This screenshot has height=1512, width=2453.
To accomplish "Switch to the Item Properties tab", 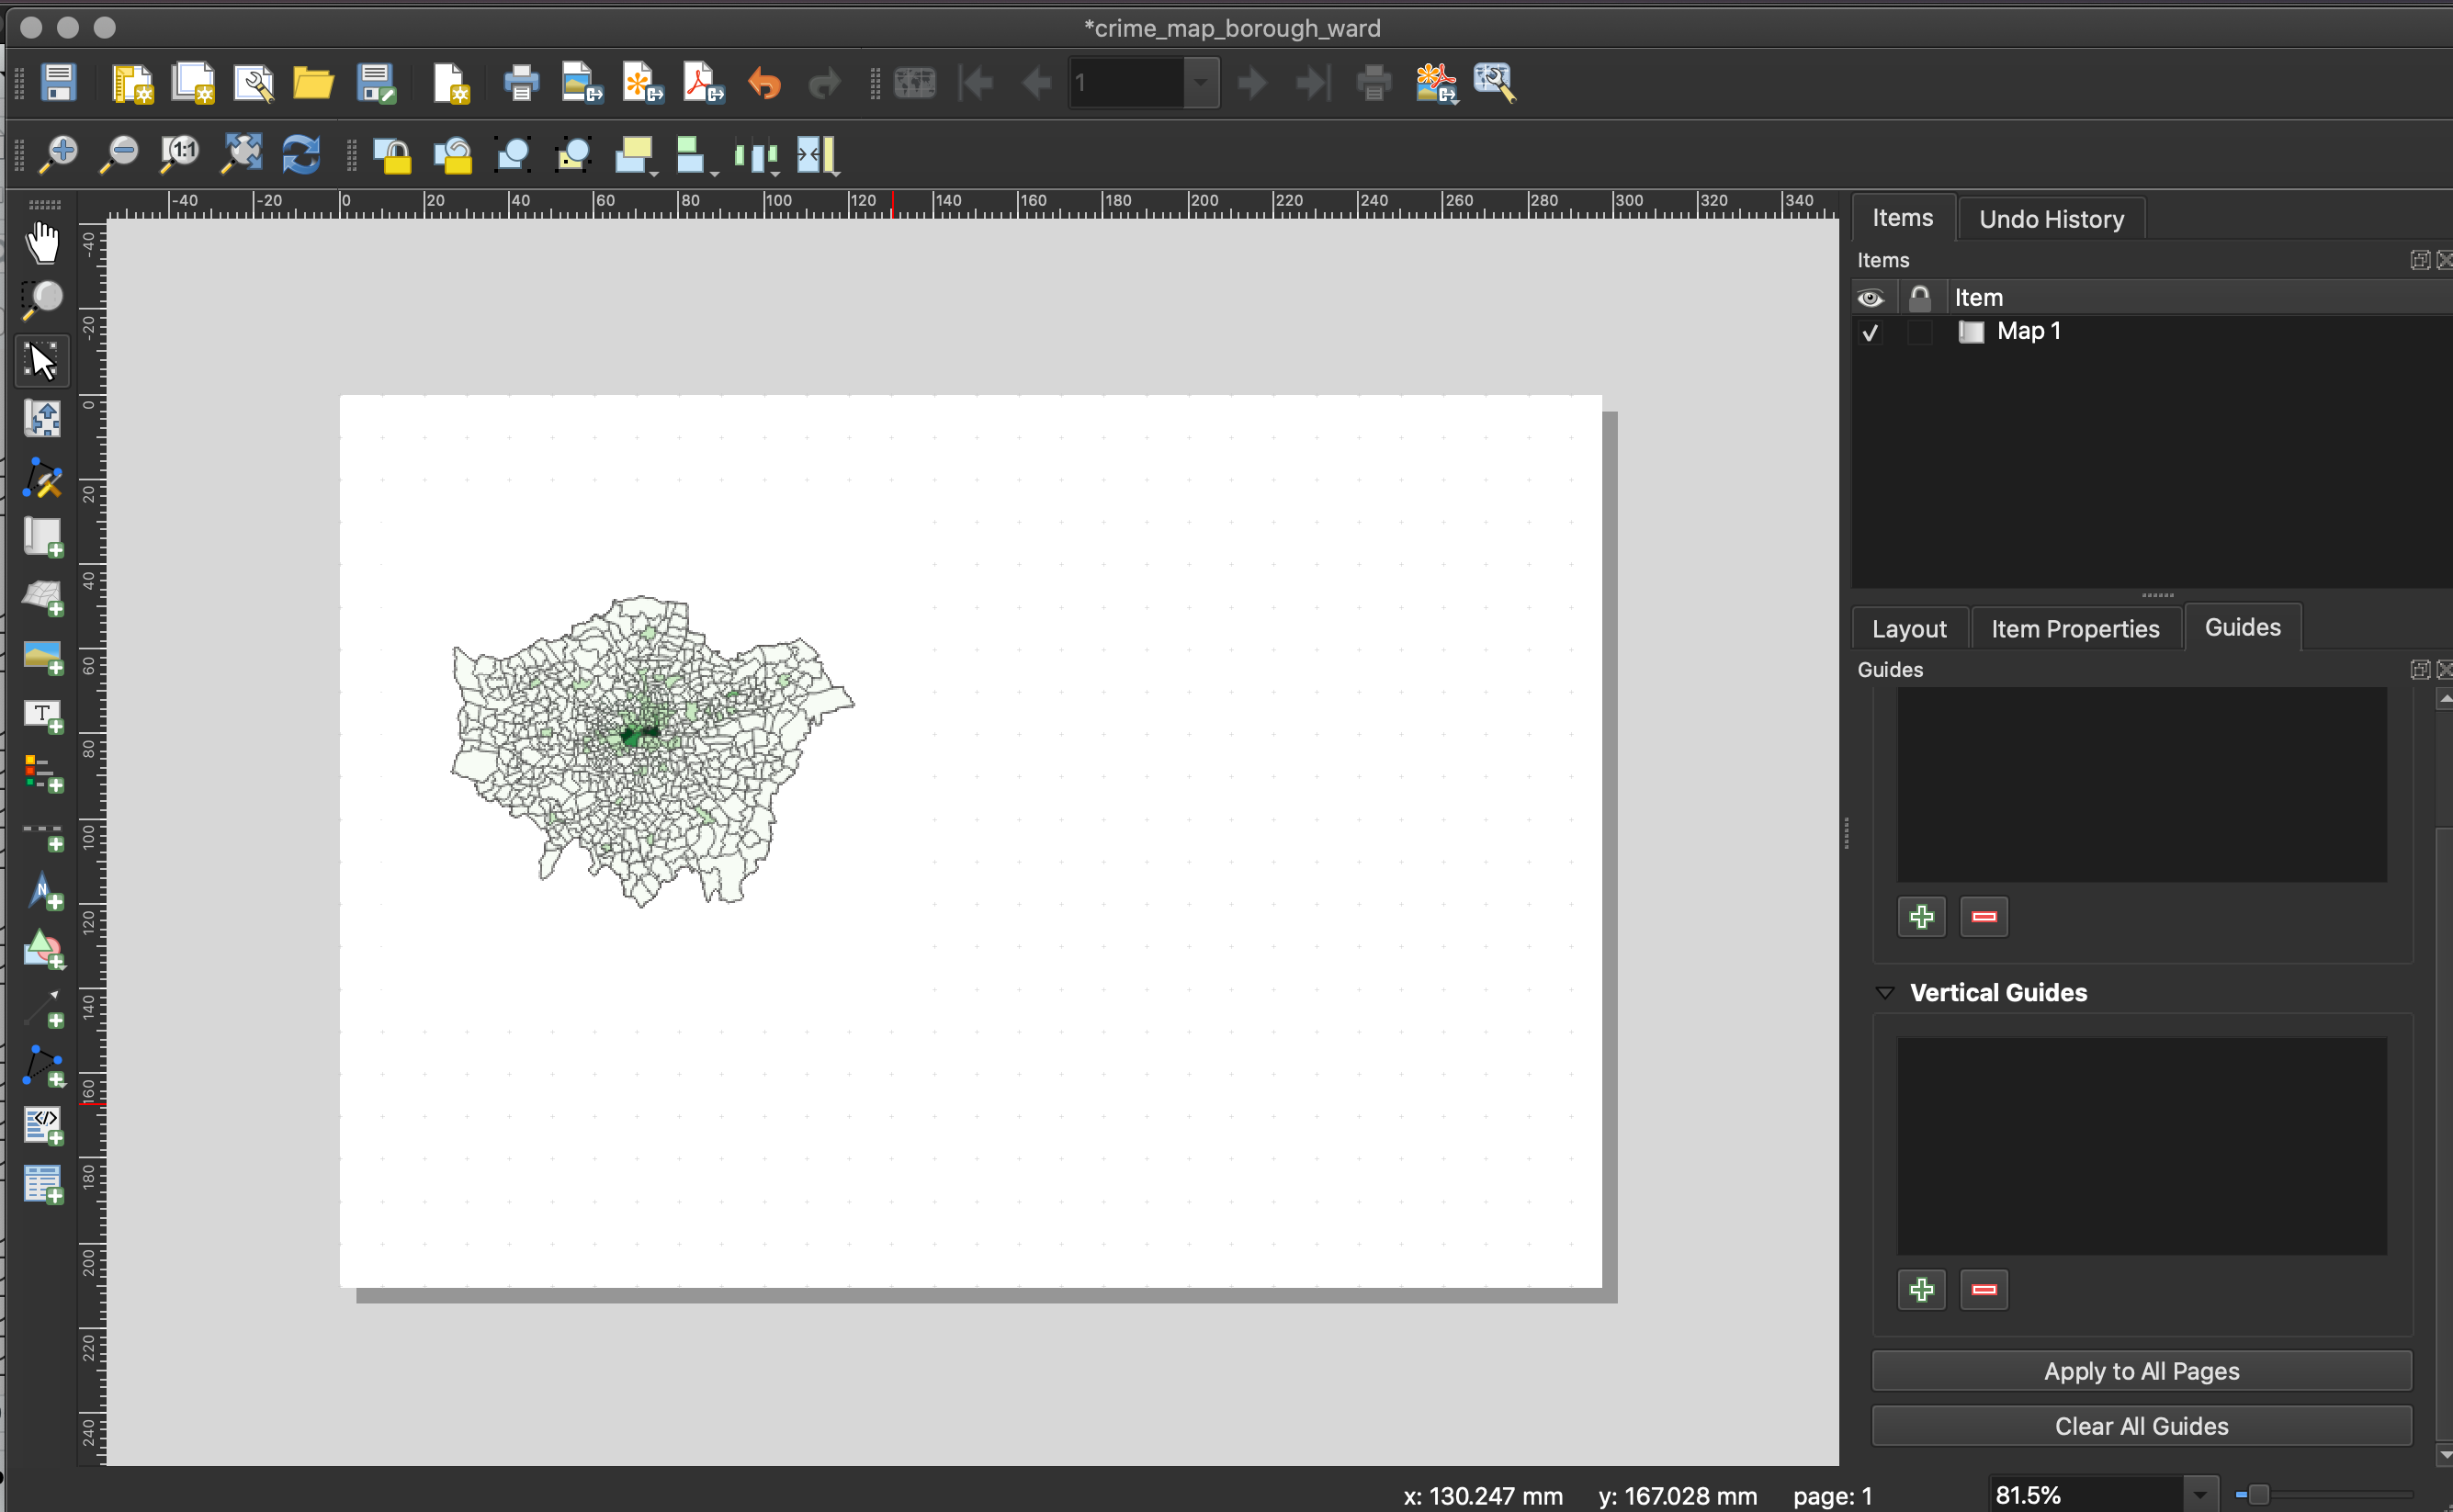I will [x=2074, y=627].
